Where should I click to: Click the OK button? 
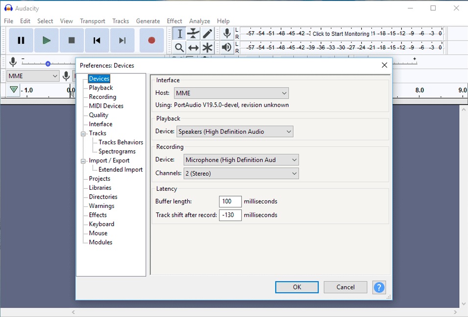click(x=297, y=287)
